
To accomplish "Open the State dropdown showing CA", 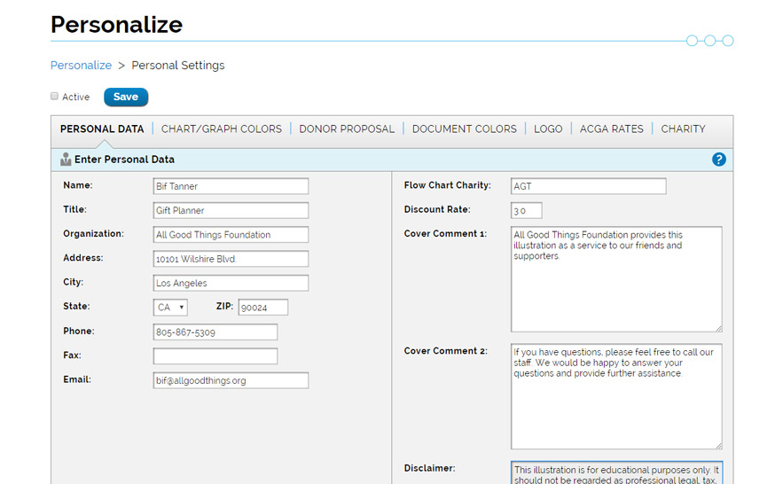I will click(170, 308).
